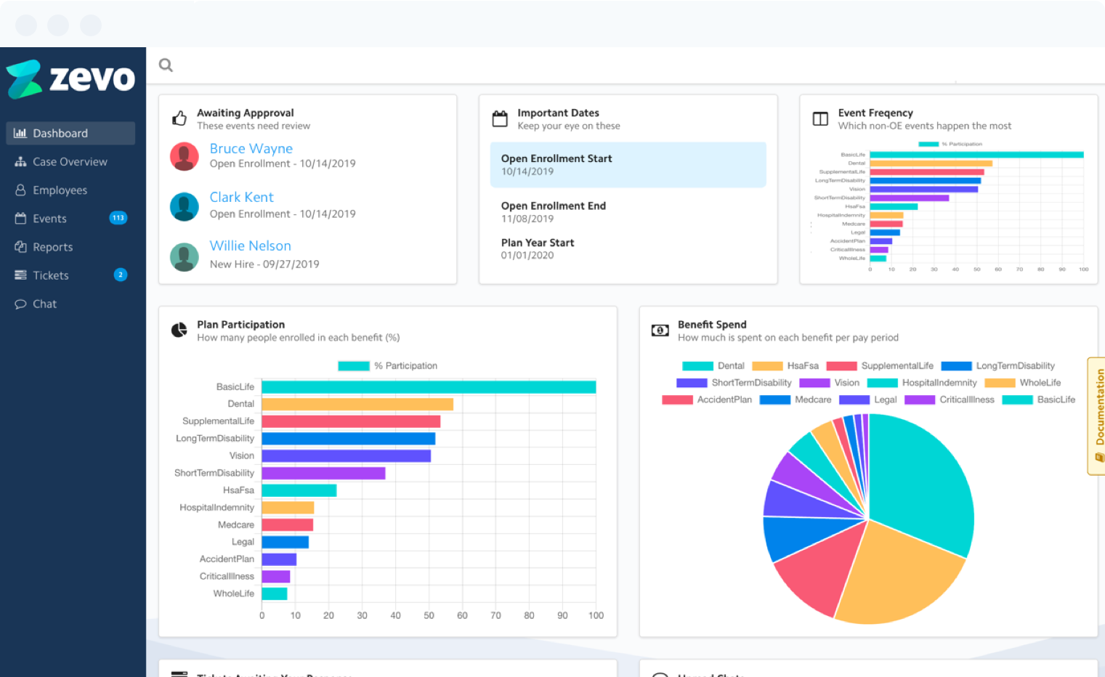Toggle HsaFsa legend in Benefit Spend

785,365
